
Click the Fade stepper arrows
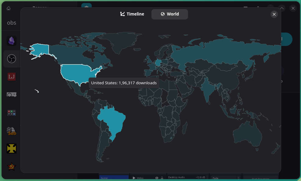point(238,178)
